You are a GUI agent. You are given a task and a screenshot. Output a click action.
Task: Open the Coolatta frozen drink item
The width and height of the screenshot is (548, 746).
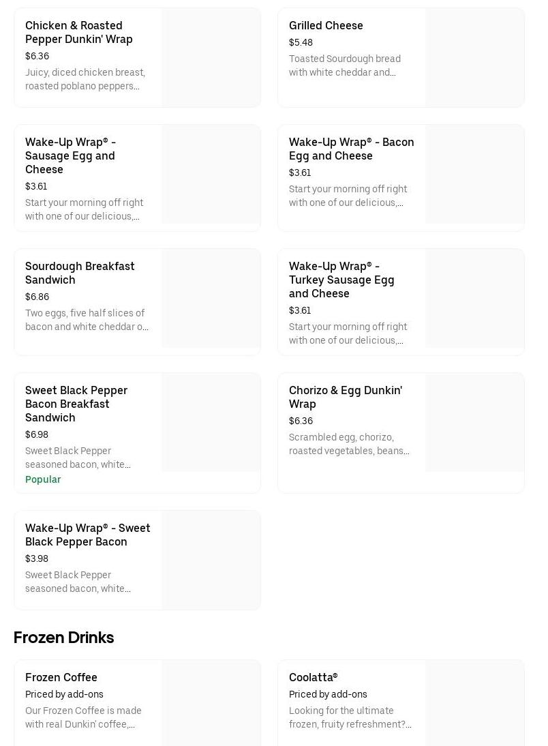(313, 677)
